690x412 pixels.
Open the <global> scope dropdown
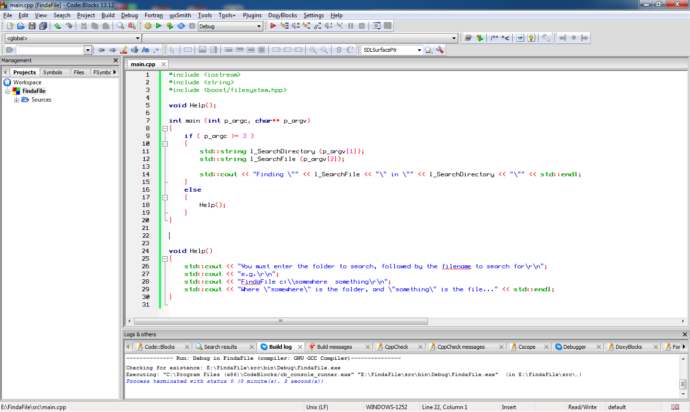click(73, 38)
